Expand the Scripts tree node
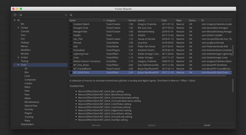 tap(18, 57)
